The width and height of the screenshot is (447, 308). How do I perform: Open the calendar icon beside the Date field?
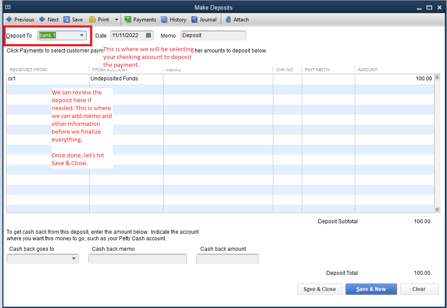pos(149,35)
